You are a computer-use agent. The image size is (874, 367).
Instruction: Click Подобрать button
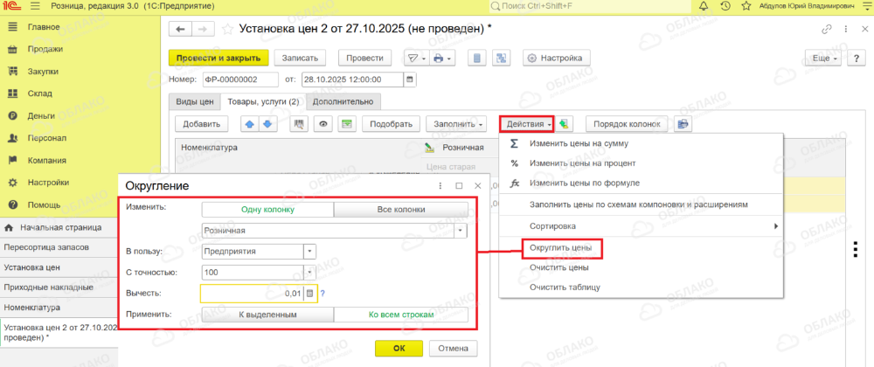[391, 124]
